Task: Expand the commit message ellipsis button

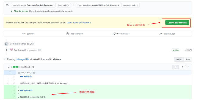Action: 40,50
